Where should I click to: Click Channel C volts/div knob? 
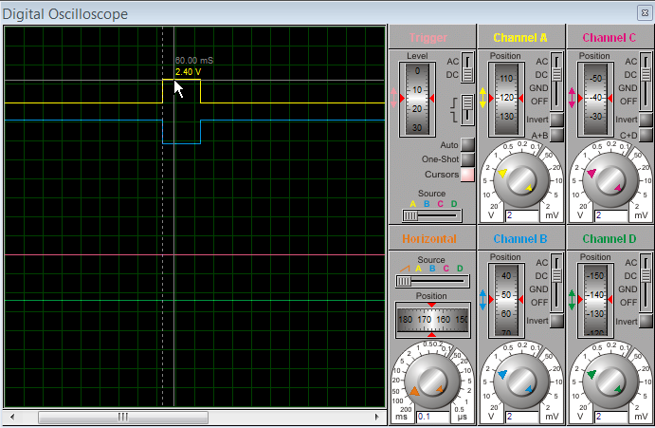(610, 180)
